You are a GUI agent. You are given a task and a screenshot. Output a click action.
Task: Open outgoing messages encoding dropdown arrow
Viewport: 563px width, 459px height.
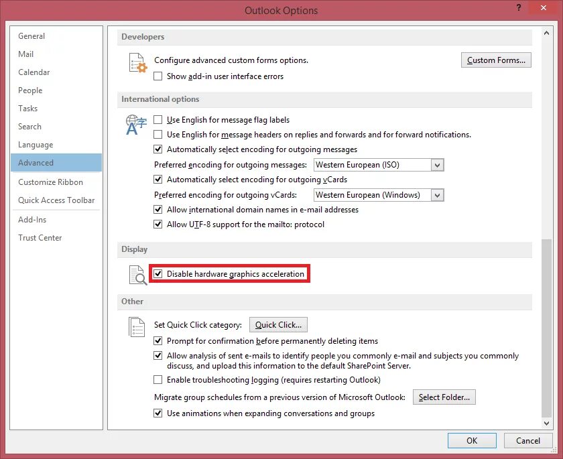pos(437,165)
